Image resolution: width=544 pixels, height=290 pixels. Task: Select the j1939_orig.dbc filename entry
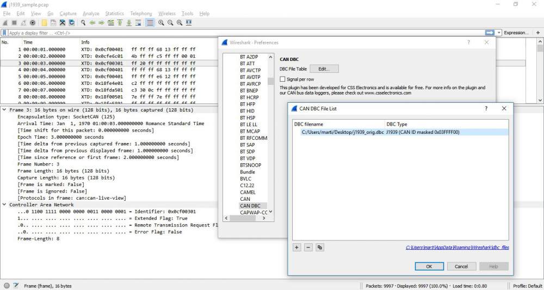[x=343, y=132]
